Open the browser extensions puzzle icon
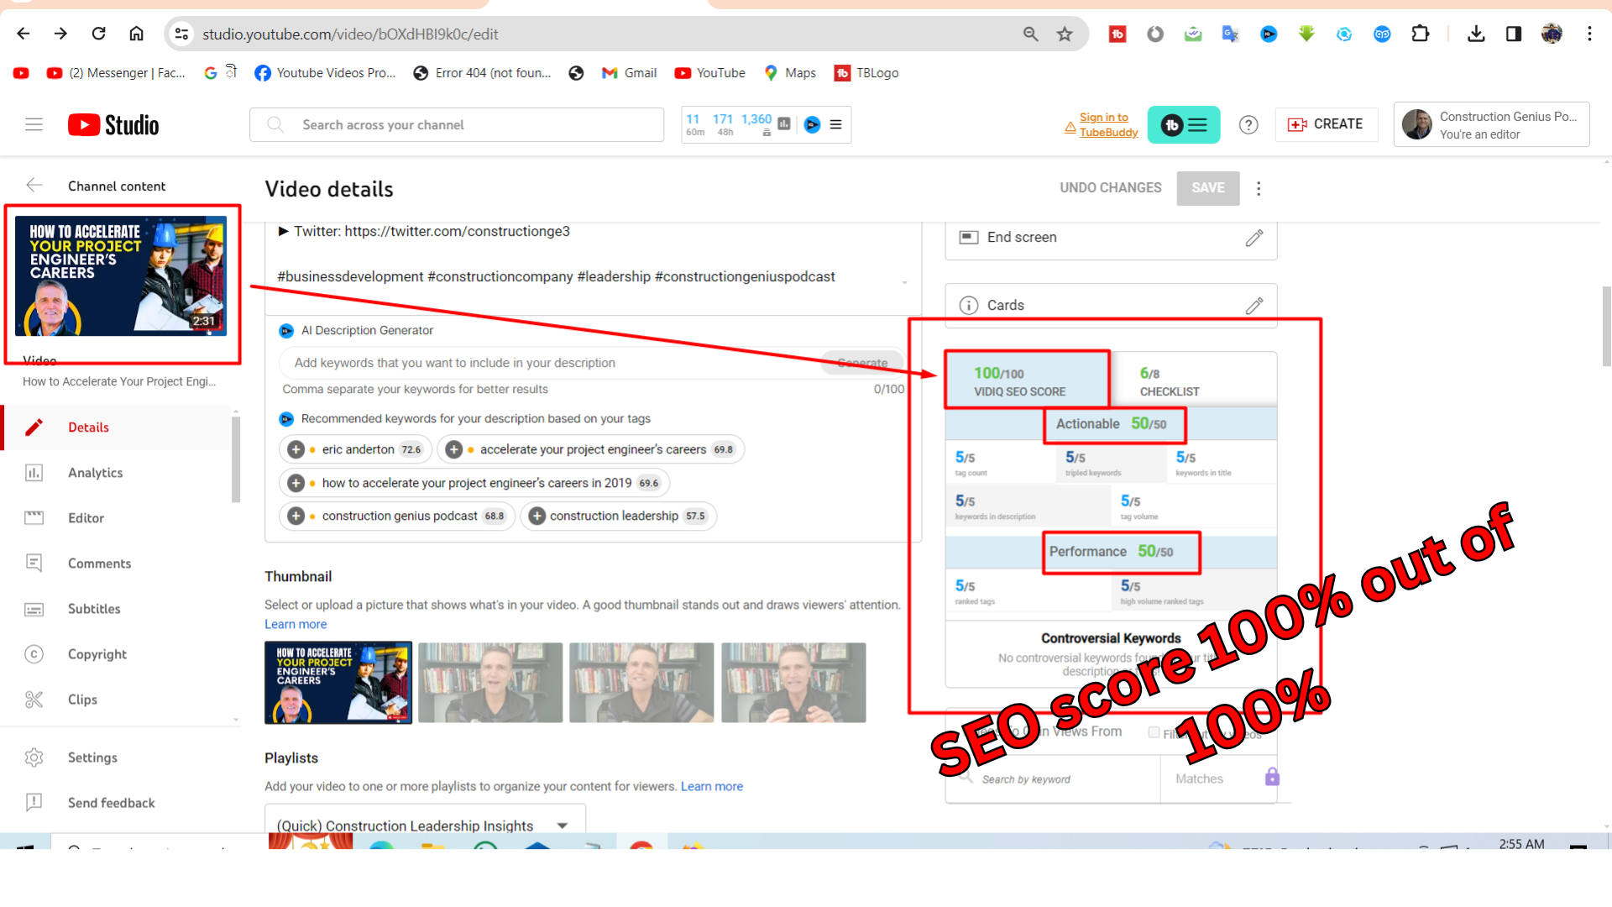Viewport: 1612px width, 907px height. tap(1420, 34)
